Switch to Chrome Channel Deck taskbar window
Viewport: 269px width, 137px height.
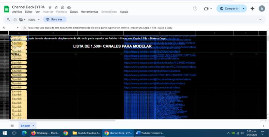(x=118, y=133)
